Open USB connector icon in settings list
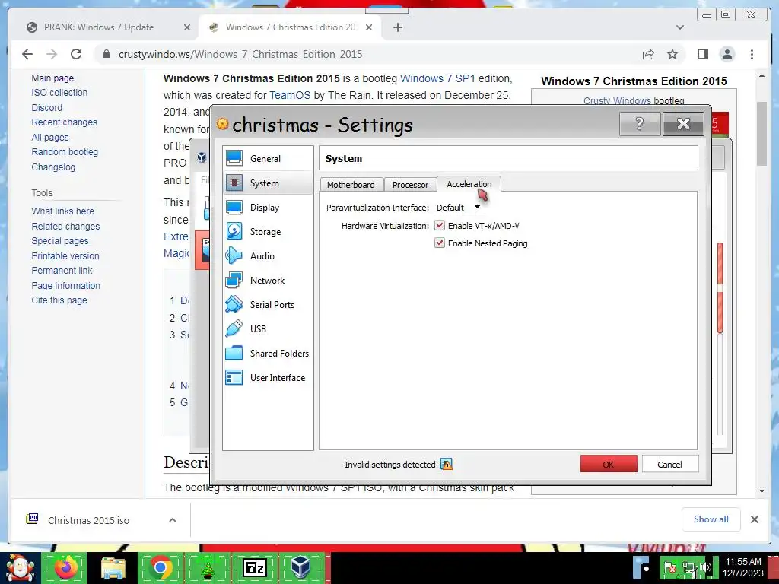Image resolution: width=779 pixels, height=584 pixels. pyautogui.click(x=234, y=328)
